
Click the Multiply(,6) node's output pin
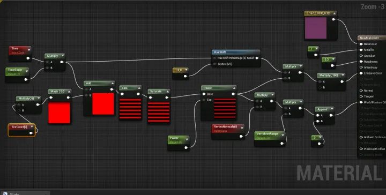[x=38, y=105]
